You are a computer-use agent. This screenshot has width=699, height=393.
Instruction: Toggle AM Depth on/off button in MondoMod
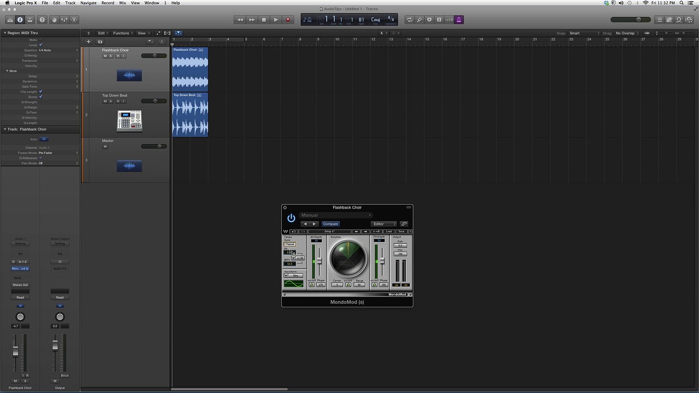pyautogui.click(x=311, y=285)
